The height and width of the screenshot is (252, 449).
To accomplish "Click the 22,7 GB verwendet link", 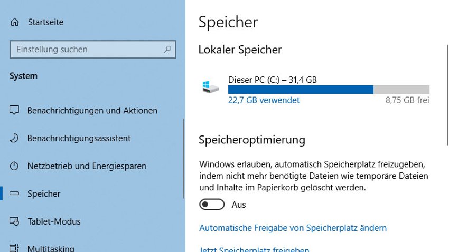I will pyautogui.click(x=264, y=100).
